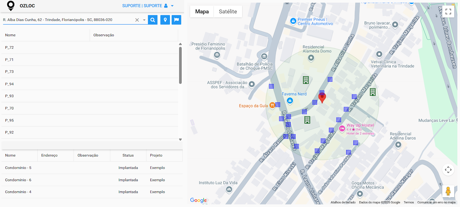This screenshot has width=460, height=207.
Task: Click ASSPEF association map marker
Action: click(252, 84)
